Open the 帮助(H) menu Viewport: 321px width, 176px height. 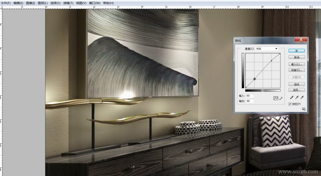pyautogui.click(x=108, y=3)
